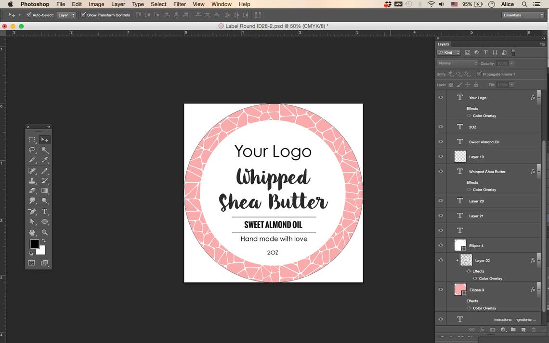Add a layer style with the fx button
Viewport: 549px width, 343px height.
coord(482,330)
